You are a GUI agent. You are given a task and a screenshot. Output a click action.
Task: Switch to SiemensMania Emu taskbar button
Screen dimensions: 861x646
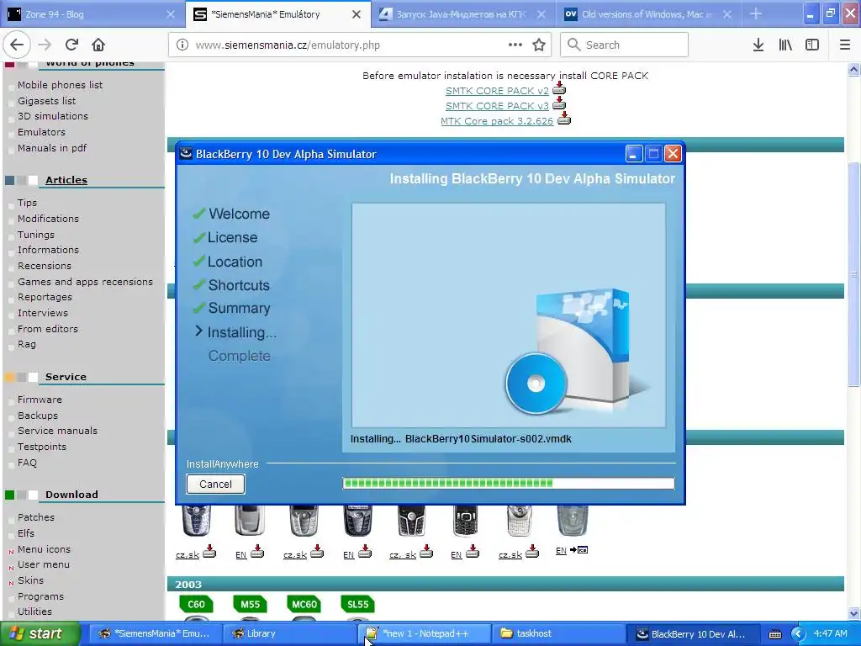[x=156, y=634]
